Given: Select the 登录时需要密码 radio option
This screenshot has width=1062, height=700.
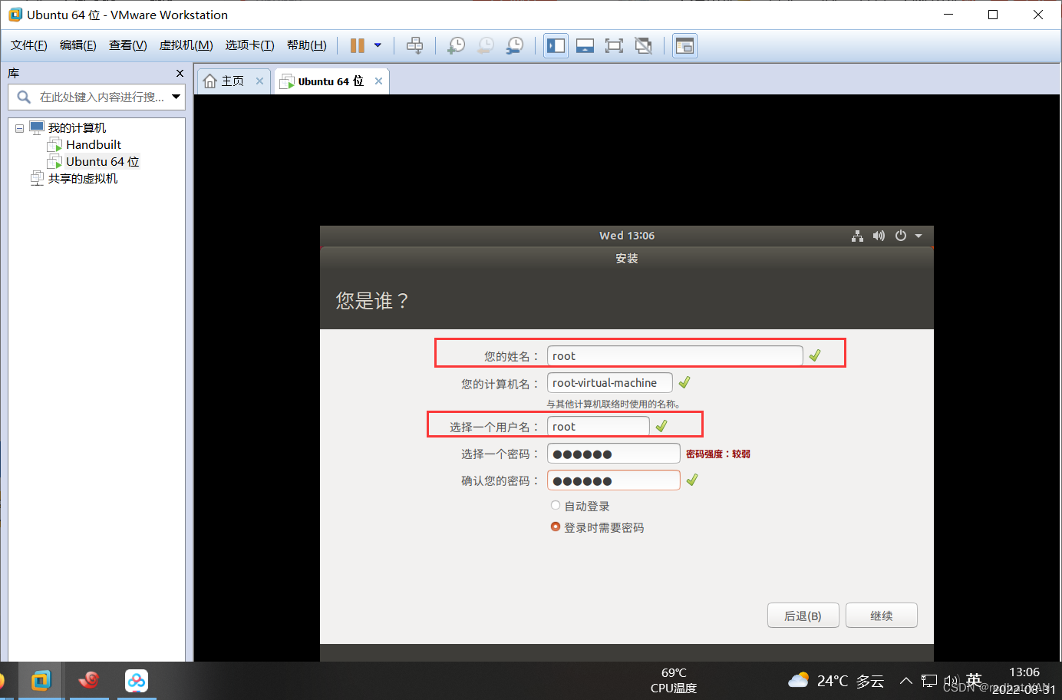Looking at the screenshot, I should pos(597,527).
